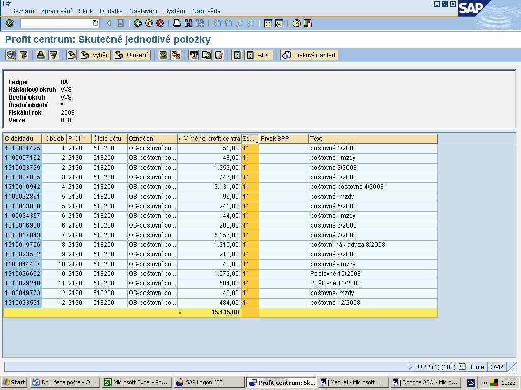Click the First page icon
The height and width of the screenshot is (390, 521).
pos(217,23)
